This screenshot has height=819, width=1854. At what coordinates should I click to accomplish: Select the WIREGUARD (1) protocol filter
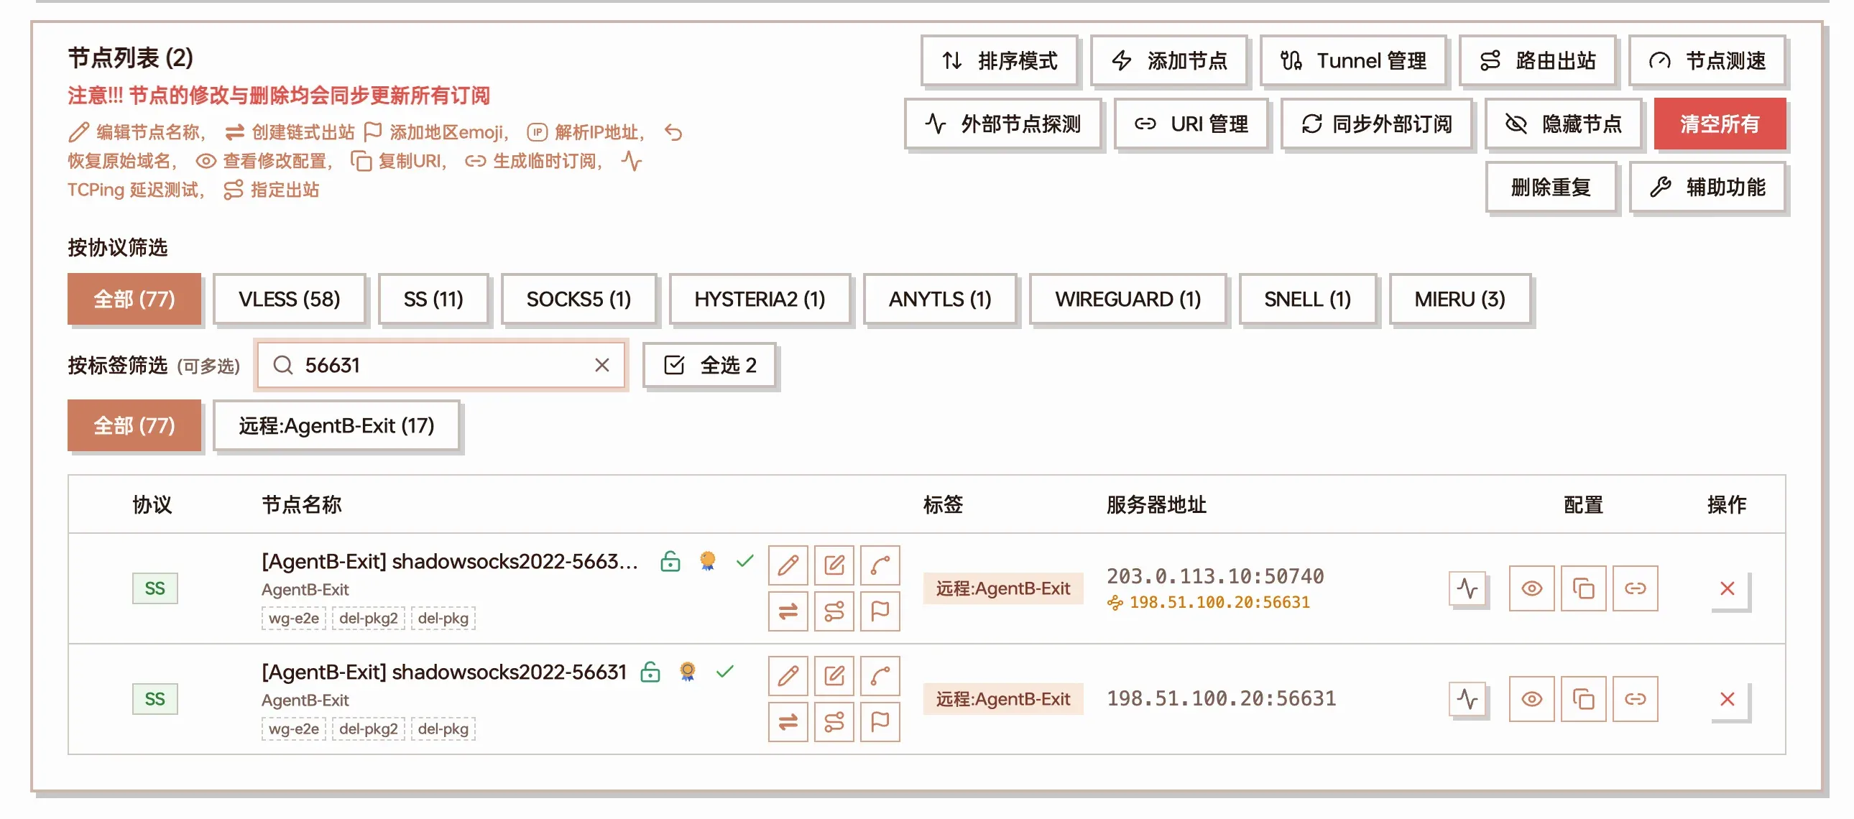1127,300
